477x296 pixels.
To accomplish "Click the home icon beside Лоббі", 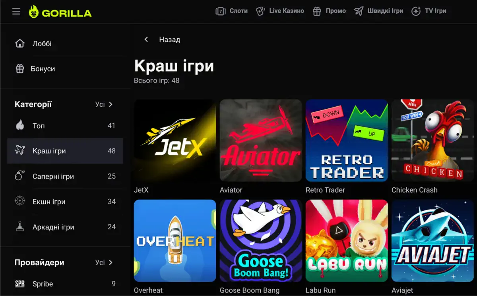I will tap(20, 43).
